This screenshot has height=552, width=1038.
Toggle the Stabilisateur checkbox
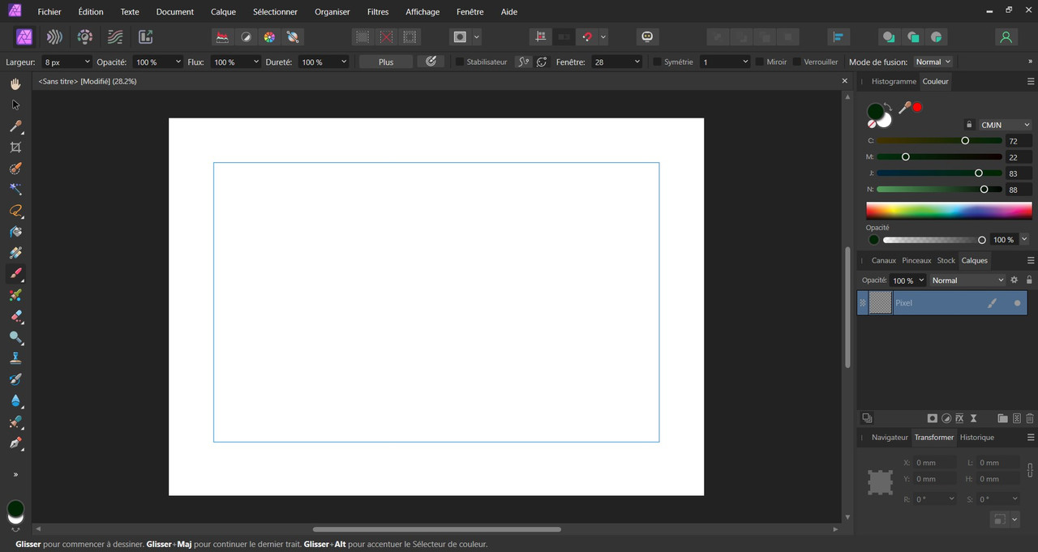(460, 62)
